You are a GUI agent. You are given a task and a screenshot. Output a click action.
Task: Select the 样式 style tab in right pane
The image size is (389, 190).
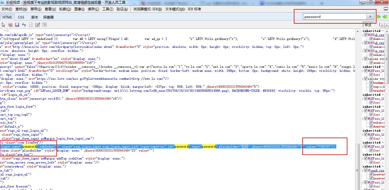pos(368,25)
